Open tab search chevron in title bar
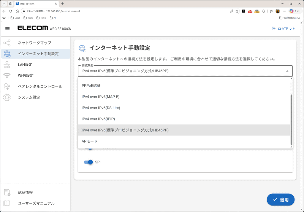Viewport: 304px width, 212px height. (x=4, y=4)
